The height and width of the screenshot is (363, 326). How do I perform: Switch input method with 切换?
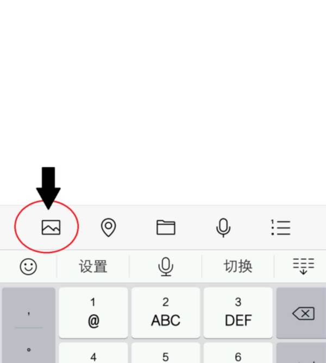point(238,266)
